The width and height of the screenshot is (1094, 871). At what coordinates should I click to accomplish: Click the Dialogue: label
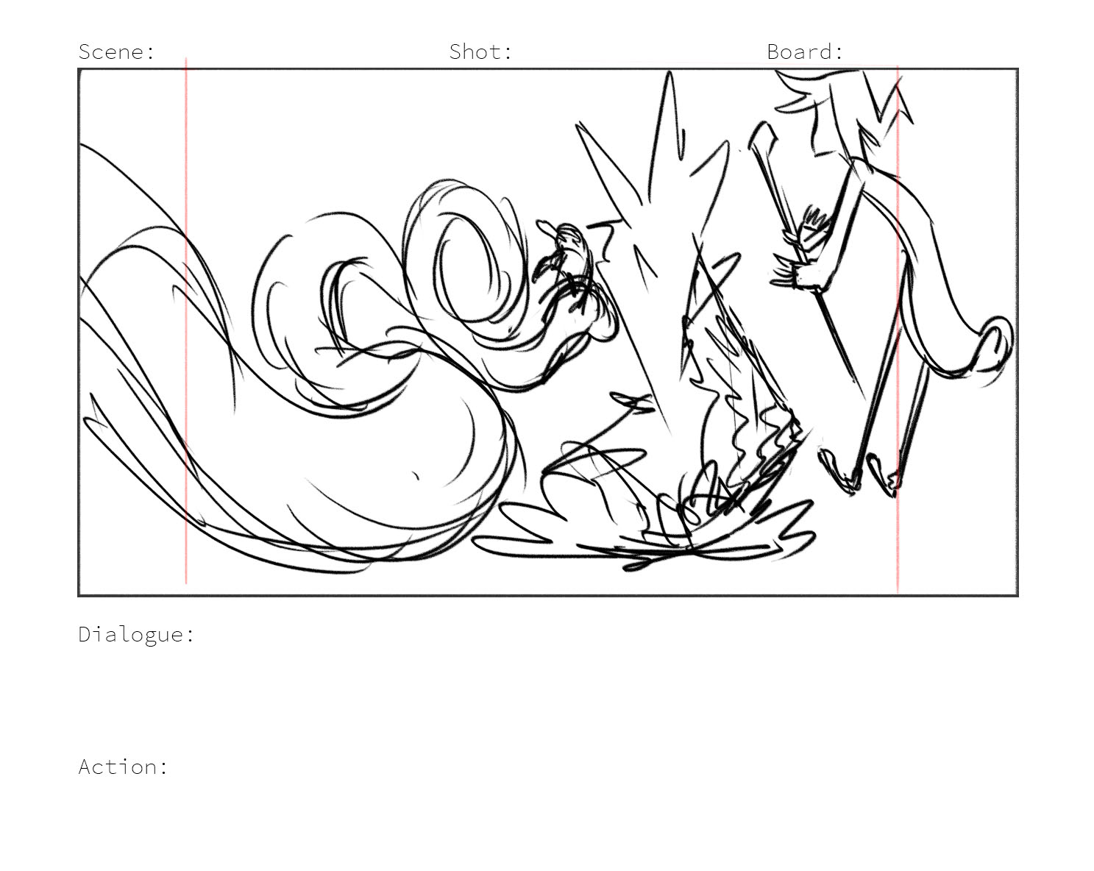coord(137,634)
